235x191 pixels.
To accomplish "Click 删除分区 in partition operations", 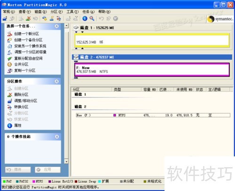I will click(x=21, y=95).
